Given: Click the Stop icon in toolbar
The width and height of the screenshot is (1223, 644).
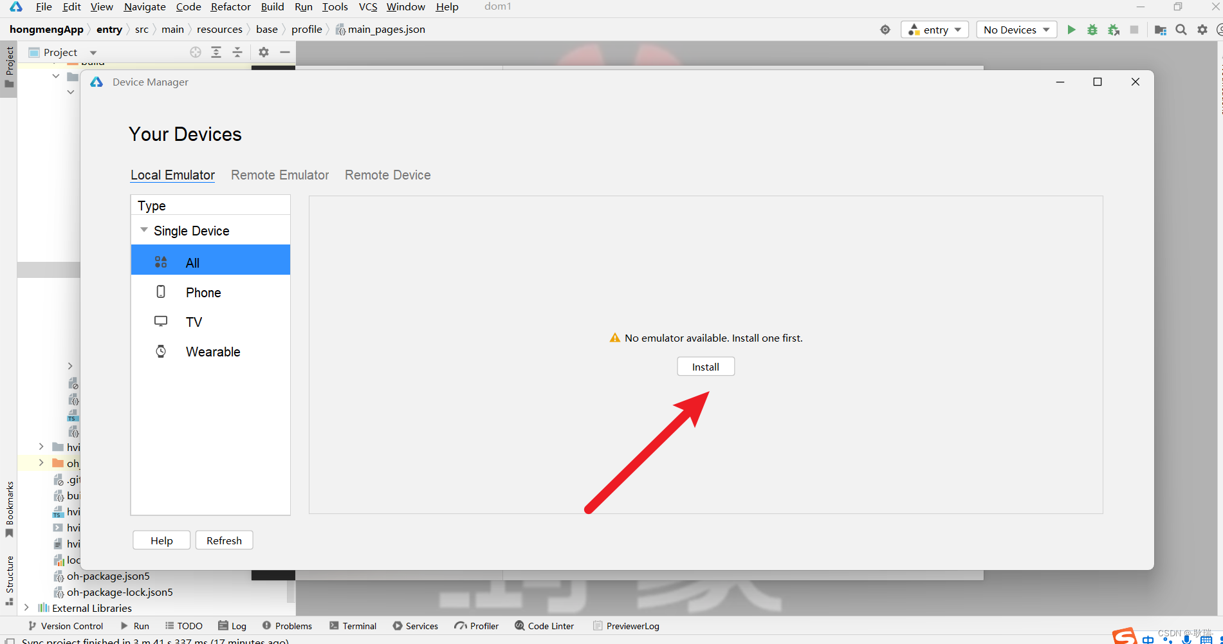Looking at the screenshot, I should [1134, 30].
